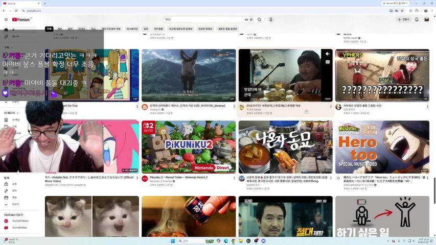Open the hamburger guide menu
The width and height of the screenshot is (436, 245).
pyautogui.click(x=6, y=20)
